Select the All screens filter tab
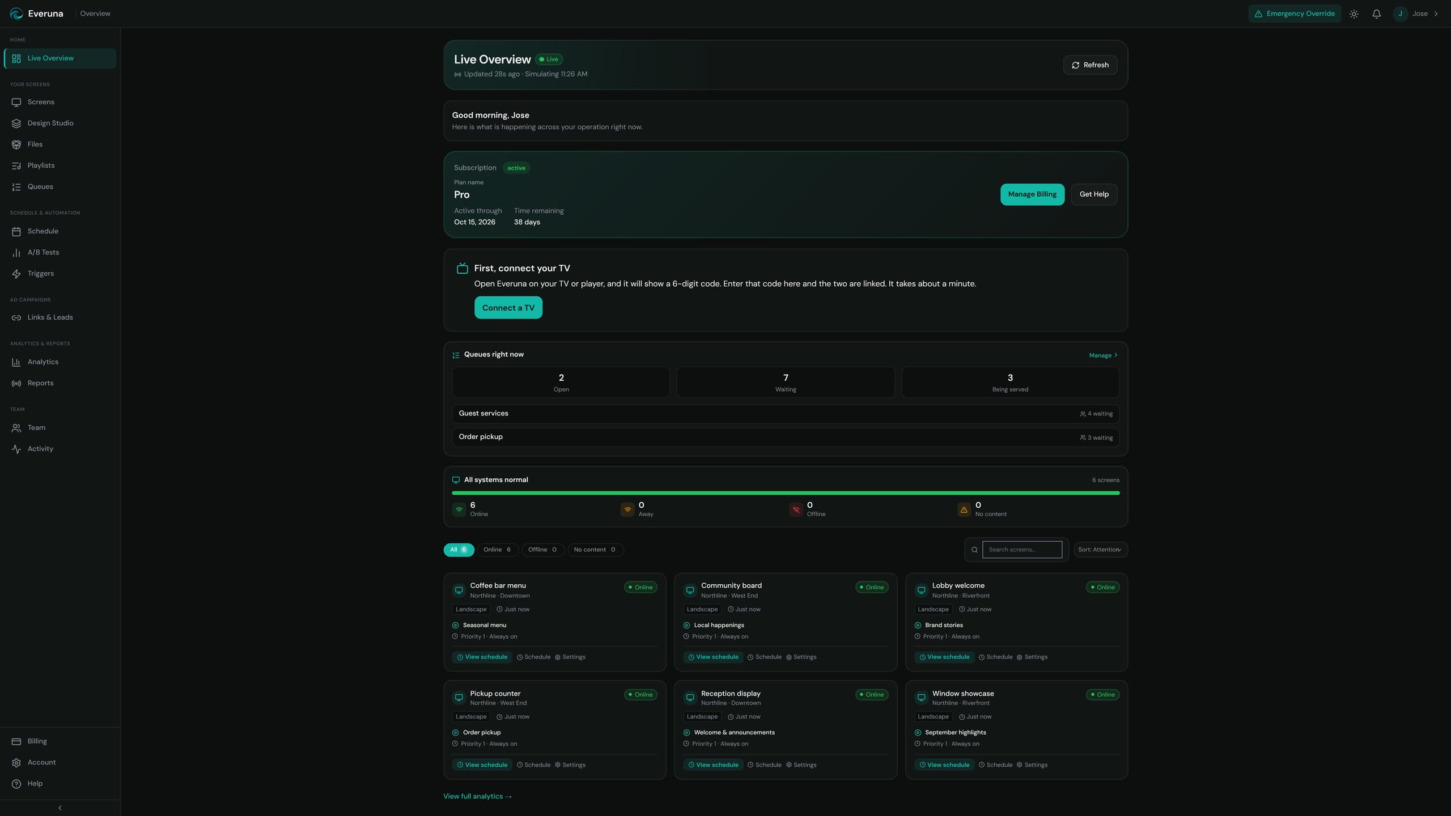The width and height of the screenshot is (1451, 816). [459, 550]
